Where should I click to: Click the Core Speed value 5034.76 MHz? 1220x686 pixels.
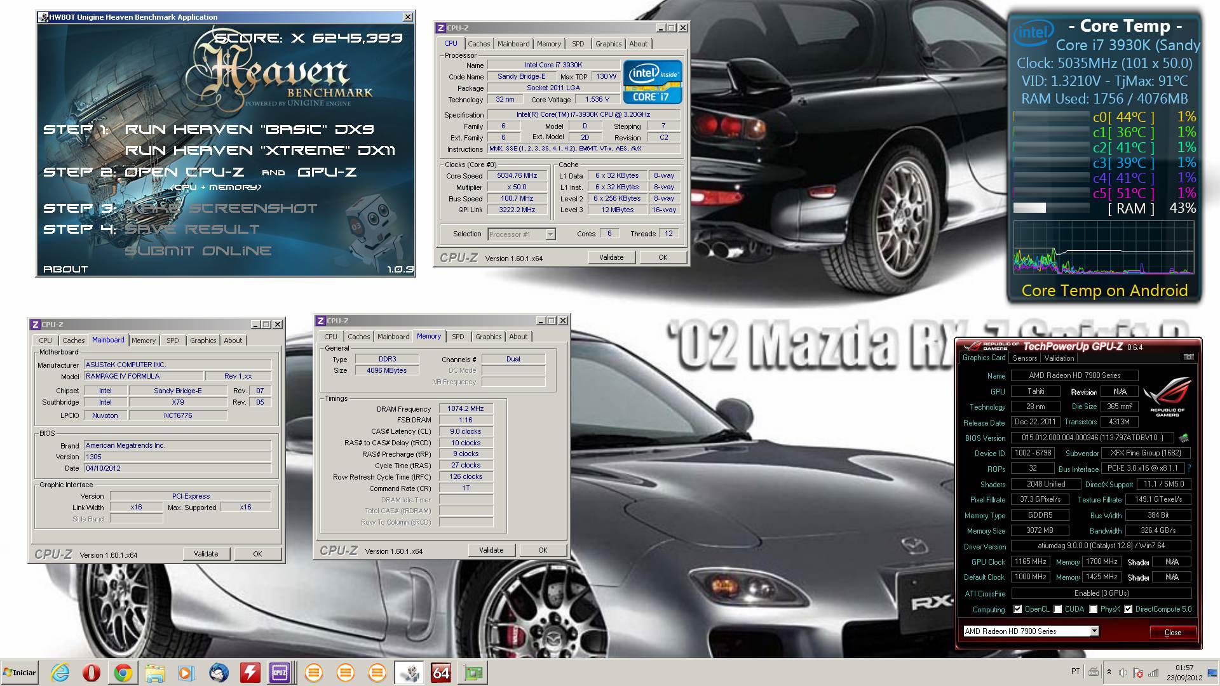[517, 176]
